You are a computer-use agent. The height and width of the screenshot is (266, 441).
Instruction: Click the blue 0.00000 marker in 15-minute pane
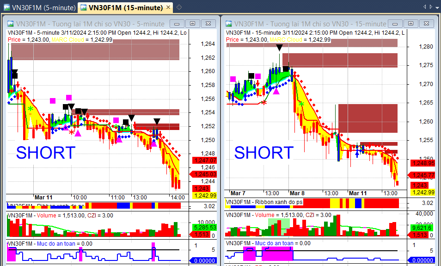421,260
